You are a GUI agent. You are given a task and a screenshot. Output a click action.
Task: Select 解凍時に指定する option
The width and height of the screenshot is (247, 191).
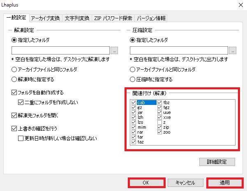coord(14,80)
